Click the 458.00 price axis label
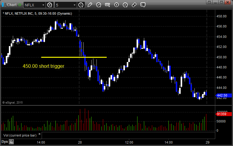This screenshot has width=233, height=146. [x=221, y=16]
